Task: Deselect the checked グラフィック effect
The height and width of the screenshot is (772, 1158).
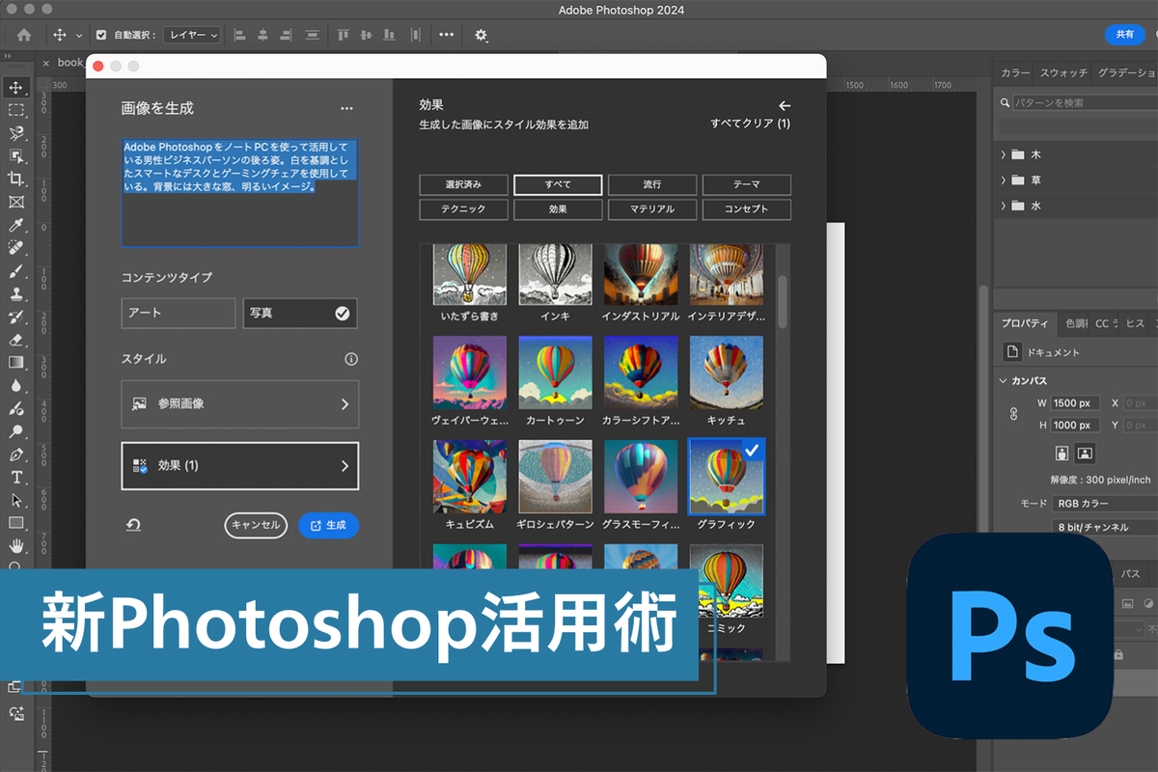Action: [726, 477]
